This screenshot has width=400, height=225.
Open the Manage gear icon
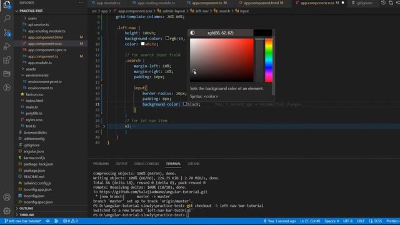coord(7,211)
